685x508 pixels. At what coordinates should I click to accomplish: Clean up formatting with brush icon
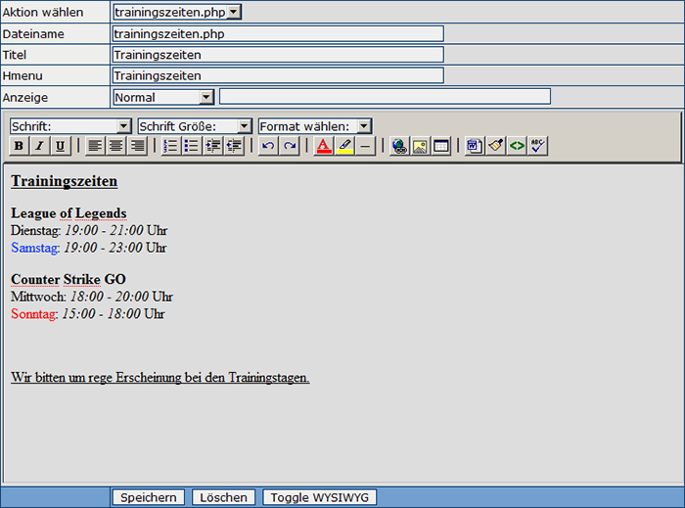coord(496,146)
